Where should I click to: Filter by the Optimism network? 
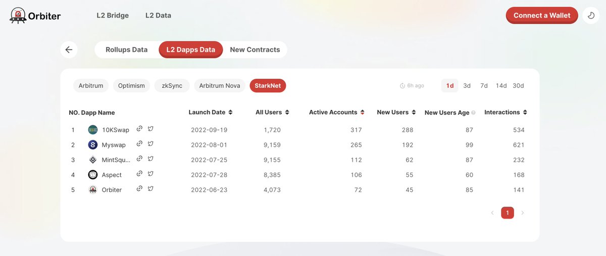131,86
